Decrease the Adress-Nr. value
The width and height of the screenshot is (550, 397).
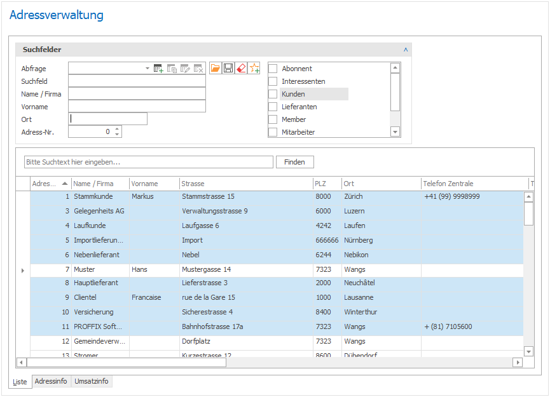point(117,135)
